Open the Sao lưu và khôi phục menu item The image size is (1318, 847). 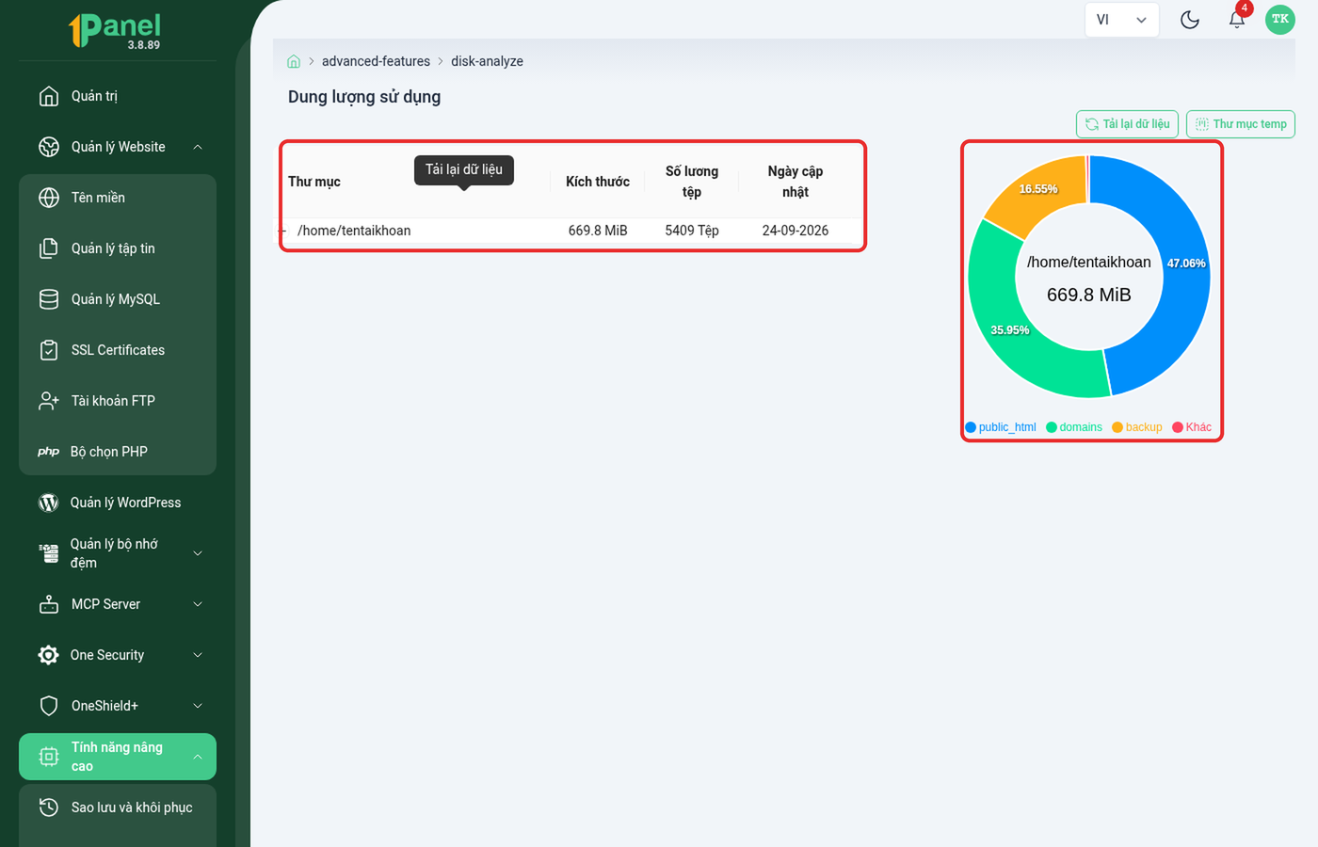pyautogui.click(x=118, y=807)
